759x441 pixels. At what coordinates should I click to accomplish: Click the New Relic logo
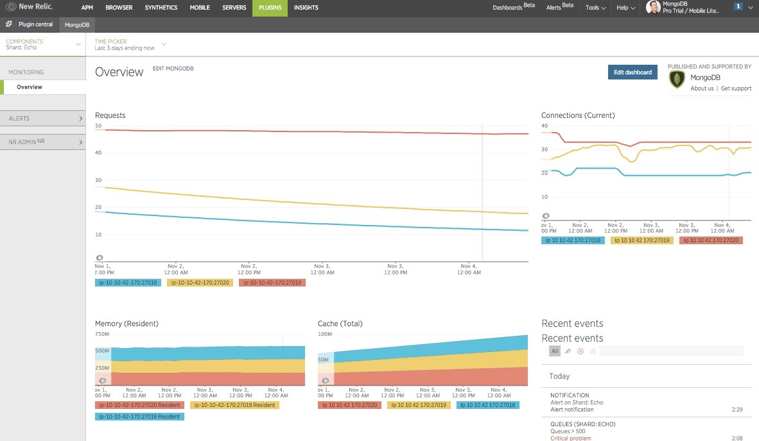[x=29, y=7]
